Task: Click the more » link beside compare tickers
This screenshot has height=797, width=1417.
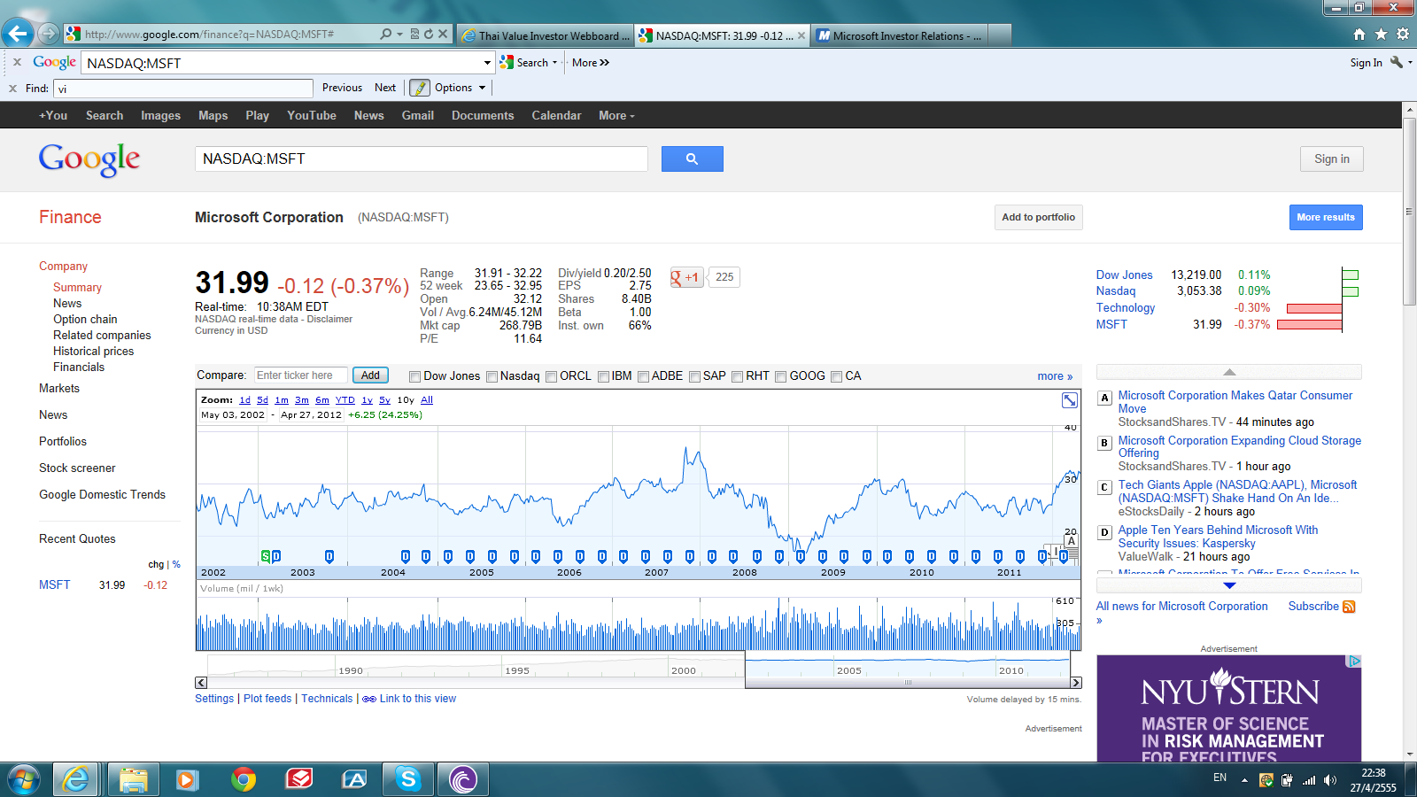Action: 1055,376
